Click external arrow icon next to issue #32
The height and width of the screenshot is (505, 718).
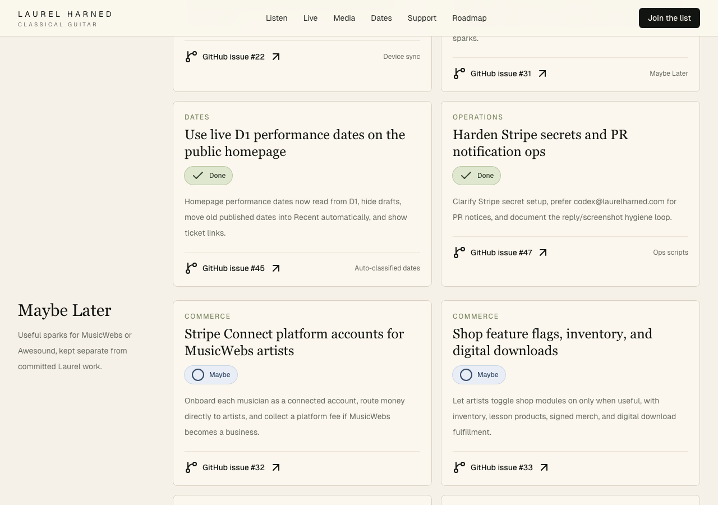point(276,467)
